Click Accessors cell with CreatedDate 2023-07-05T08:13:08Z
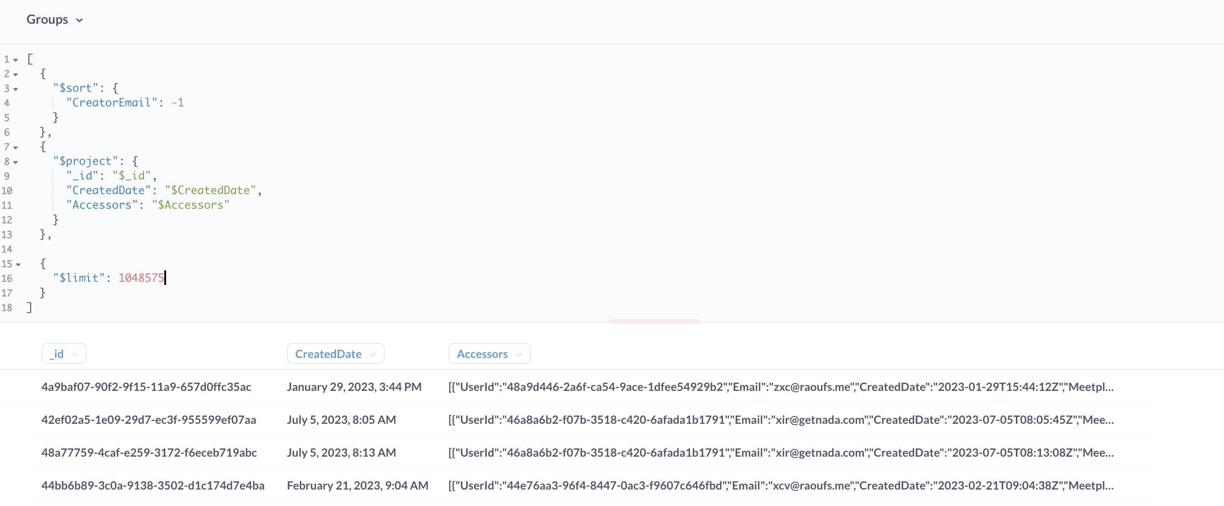The image size is (1224, 506). click(x=781, y=453)
